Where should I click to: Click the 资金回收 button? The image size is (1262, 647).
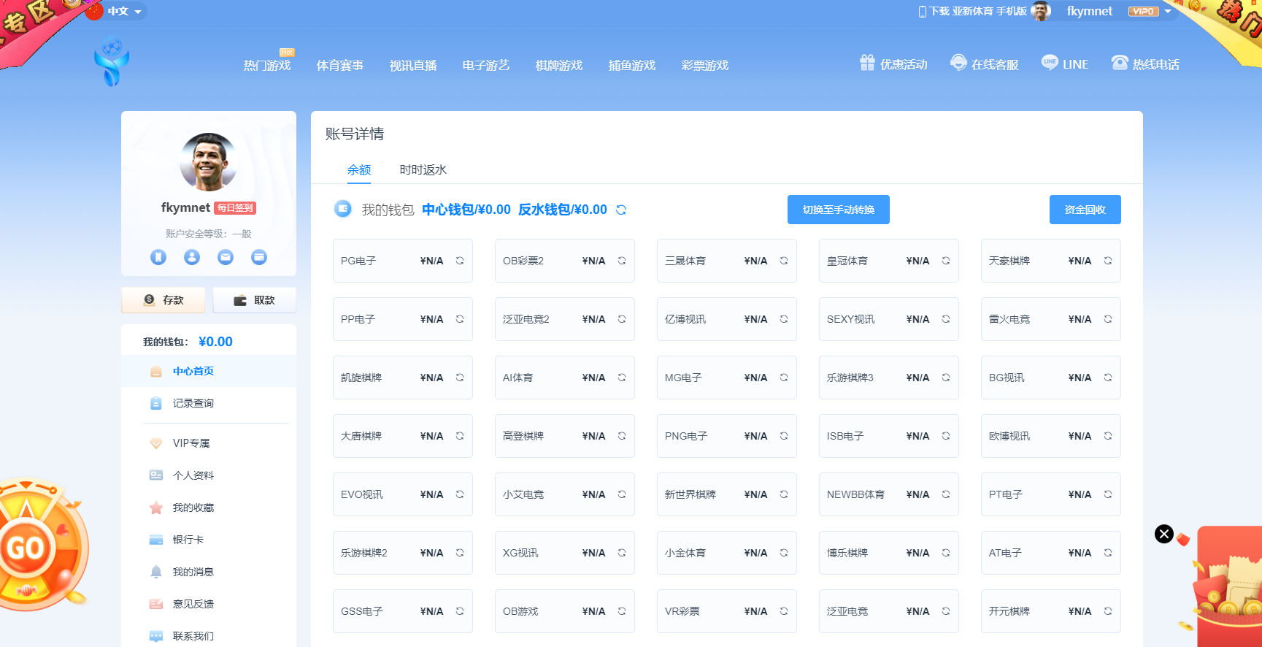point(1085,210)
